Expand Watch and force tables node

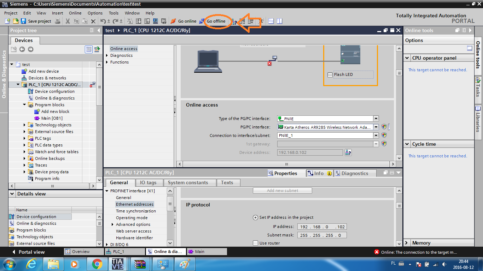point(24,152)
